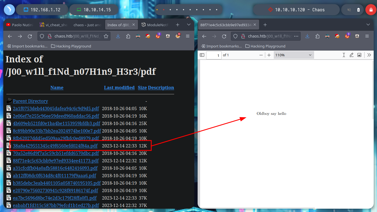The height and width of the screenshot is (212, 377).
Task: Open new tab in left browser window
Action: click(177, 25)
